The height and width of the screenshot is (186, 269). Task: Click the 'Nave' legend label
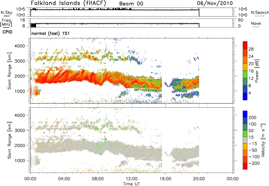pyautogui.click(x=256, y=23)
